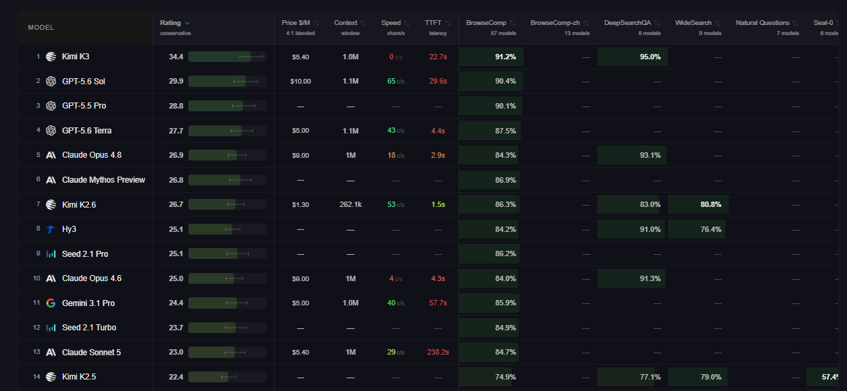Click the Google logo beside Gemini 3.1 Pro
847x391 pixels.
(x=51, y=303)
